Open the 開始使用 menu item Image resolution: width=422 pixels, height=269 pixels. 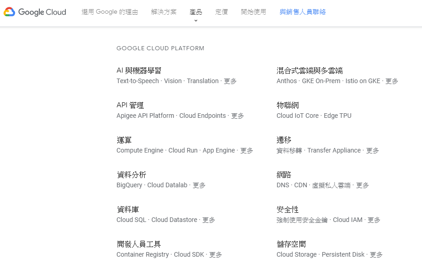point(254,12)
